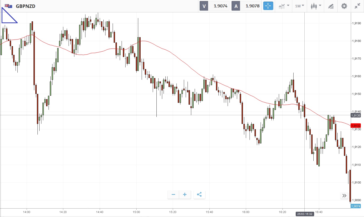
Task: Zoom in the chart with plus button
Action: tap(185, 195)
